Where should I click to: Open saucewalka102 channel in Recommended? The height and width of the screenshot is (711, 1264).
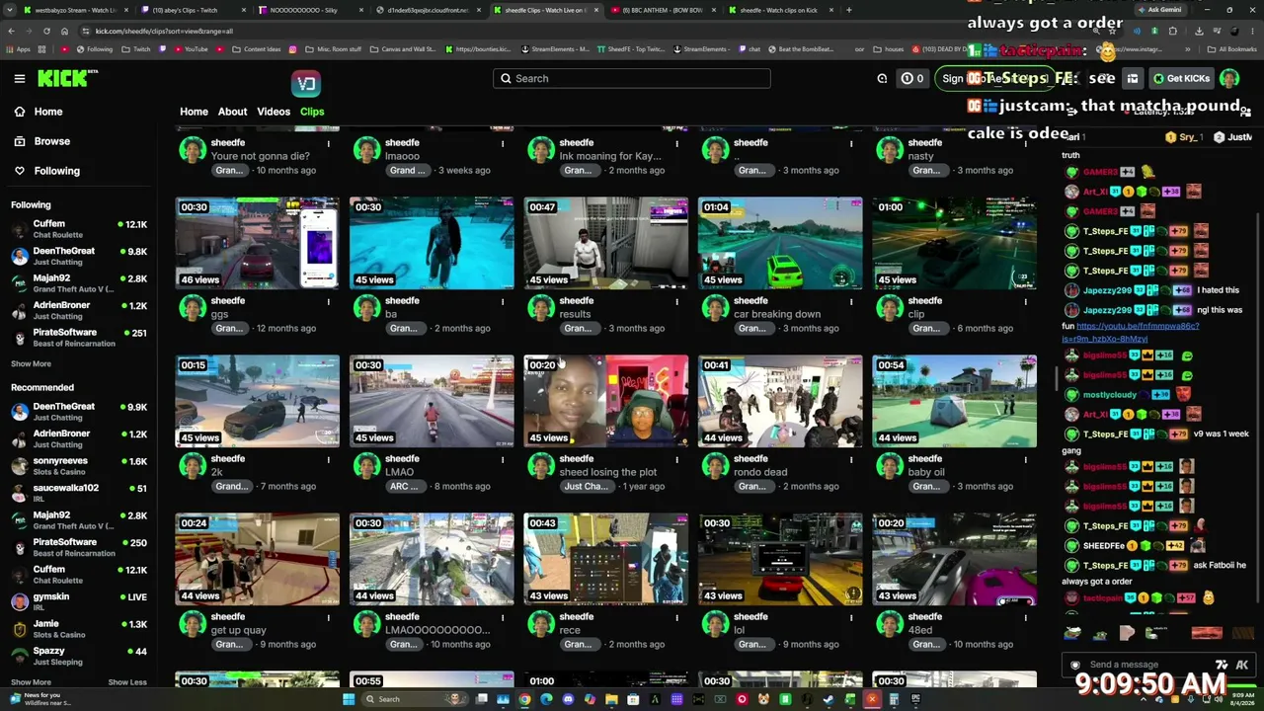point(79,493)
